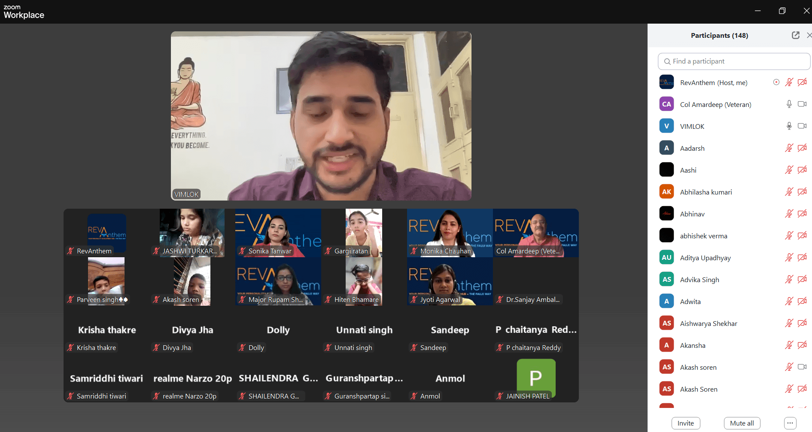
Task: Click recording indicator next to RevAnthem host
Action: (x=776, y=82)
